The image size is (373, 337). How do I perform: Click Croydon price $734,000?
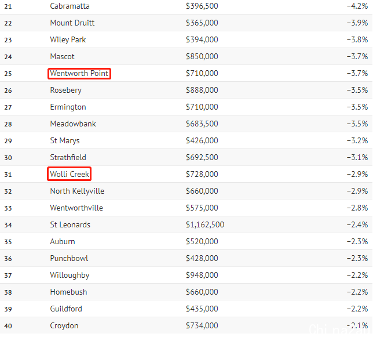pyautogui.click(x=202, y=326)
